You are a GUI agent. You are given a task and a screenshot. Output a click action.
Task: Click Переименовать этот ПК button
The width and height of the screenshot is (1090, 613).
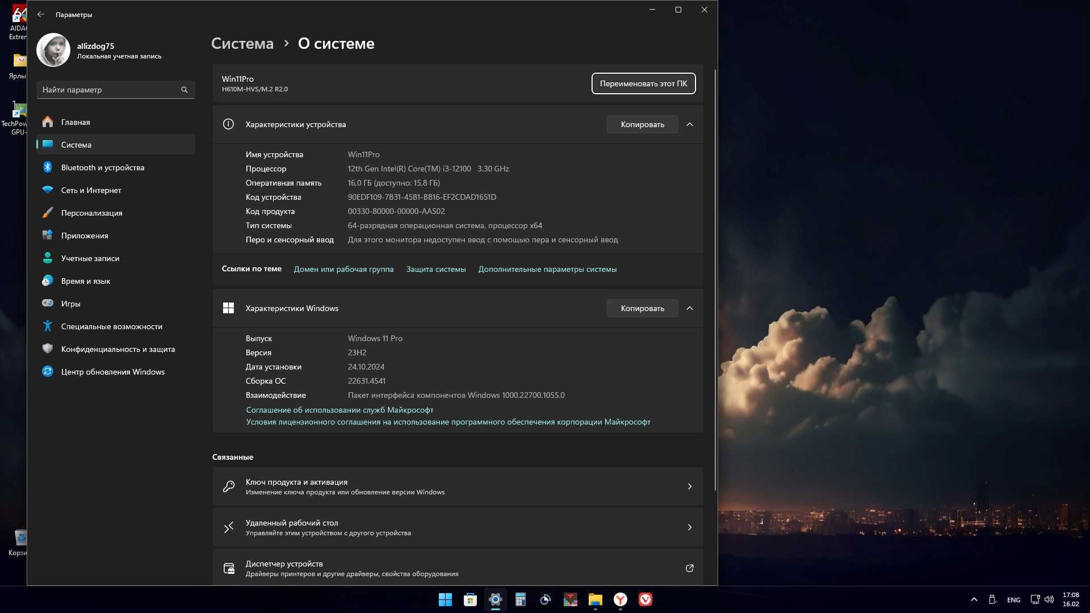[643, 83]
